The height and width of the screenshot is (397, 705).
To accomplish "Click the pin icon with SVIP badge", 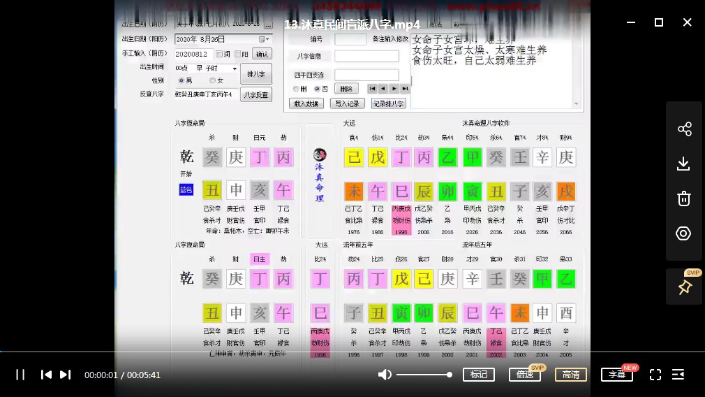I will coord(684,287).
